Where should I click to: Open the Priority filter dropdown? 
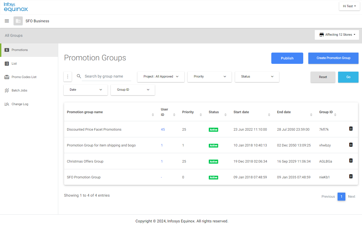click(x=210, y=77)
